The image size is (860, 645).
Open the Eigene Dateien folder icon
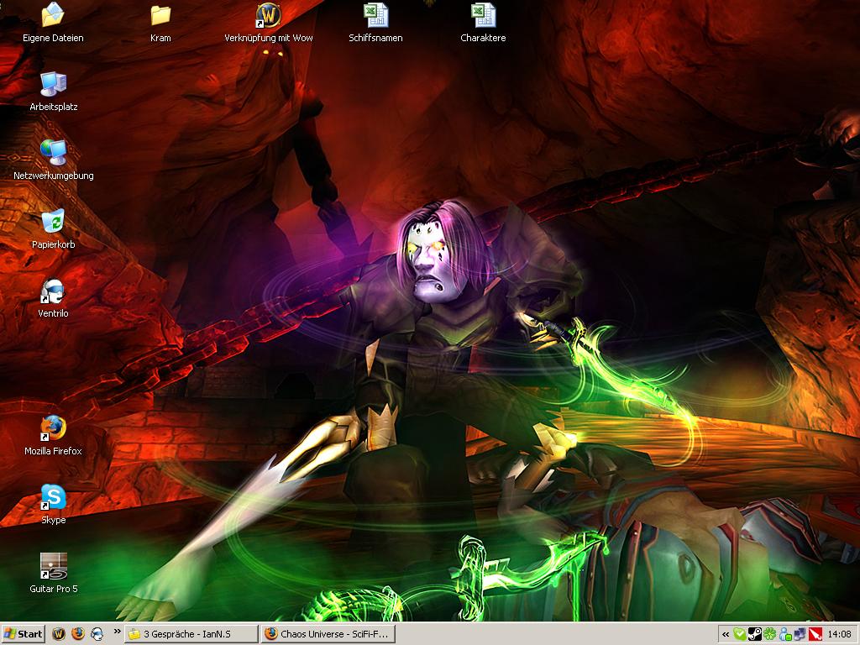tap(53, 15)
